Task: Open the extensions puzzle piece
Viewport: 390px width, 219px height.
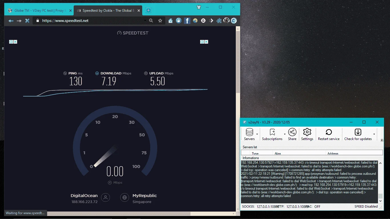Action: [219, 21]
